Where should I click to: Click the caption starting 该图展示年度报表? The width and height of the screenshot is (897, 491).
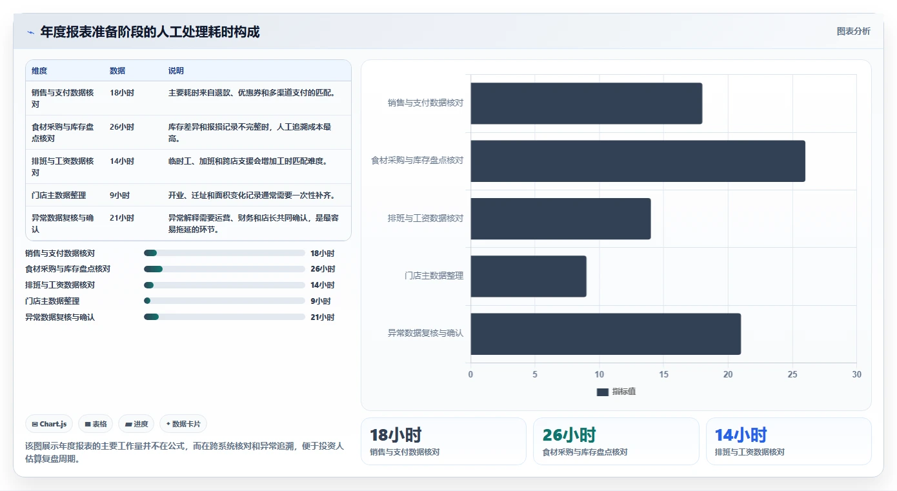pyautogui.click(x=185, y=452)
